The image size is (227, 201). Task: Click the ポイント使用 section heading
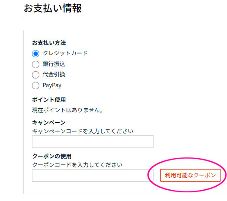click(49, 100)
